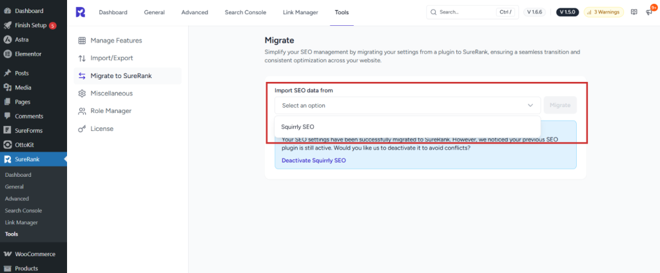Screen dimensions: 660x273
Task: Switch to the top Advanced tab
Action: pyautogui.click(x=195, y=12)
